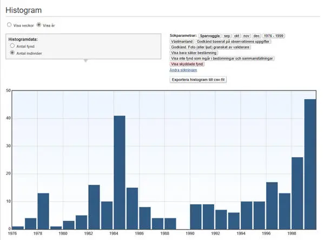Click the 'Västmanland' region tag
The width and height of the screenshot is (325, 240).
coord(182,41)
